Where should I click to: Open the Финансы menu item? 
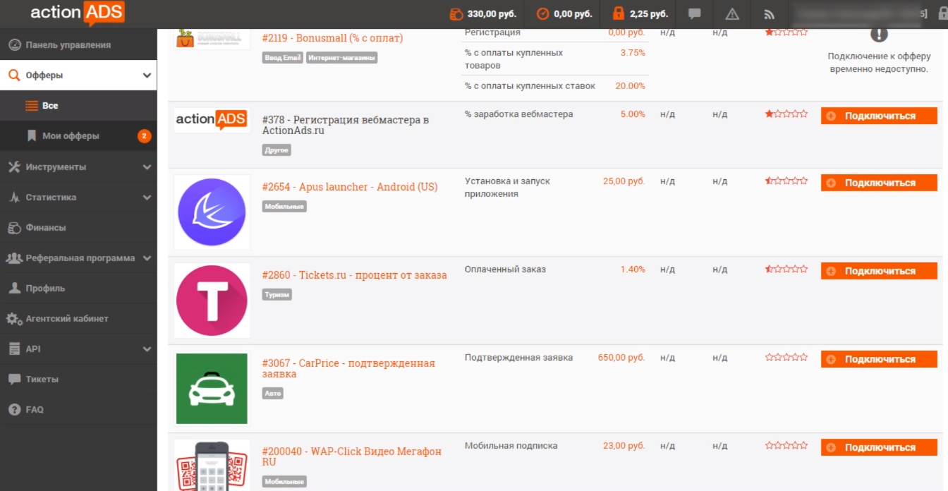click(46, 228)
